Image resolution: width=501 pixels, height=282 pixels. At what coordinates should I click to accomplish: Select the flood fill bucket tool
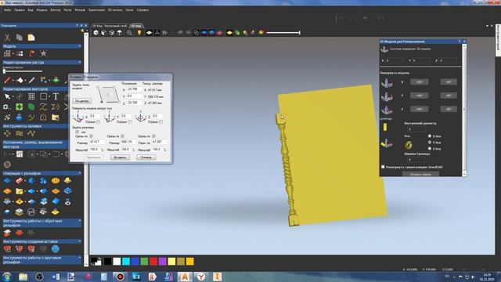20,80
